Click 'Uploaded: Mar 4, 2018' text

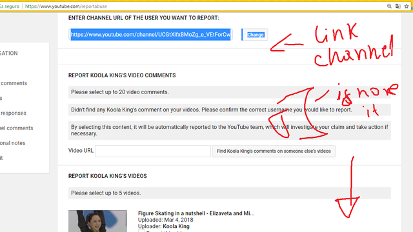[165, 220]
